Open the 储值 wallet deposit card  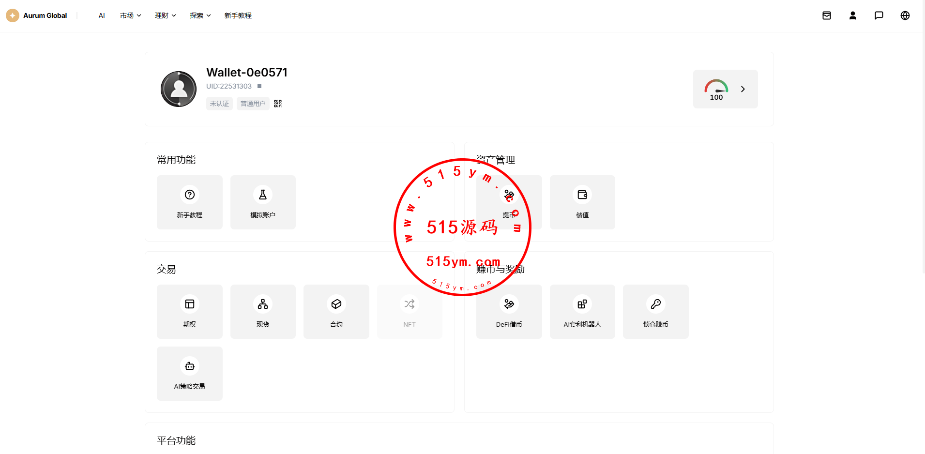[x=582, y=202]
